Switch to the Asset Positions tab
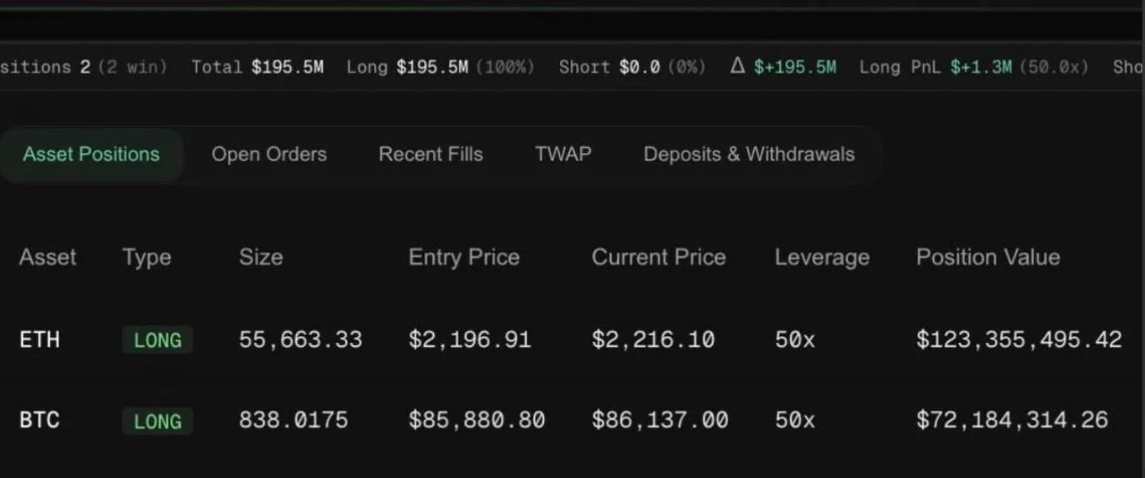Image resolution: width=1145 pixels, height=478 pixels. (x=90, y=155)
